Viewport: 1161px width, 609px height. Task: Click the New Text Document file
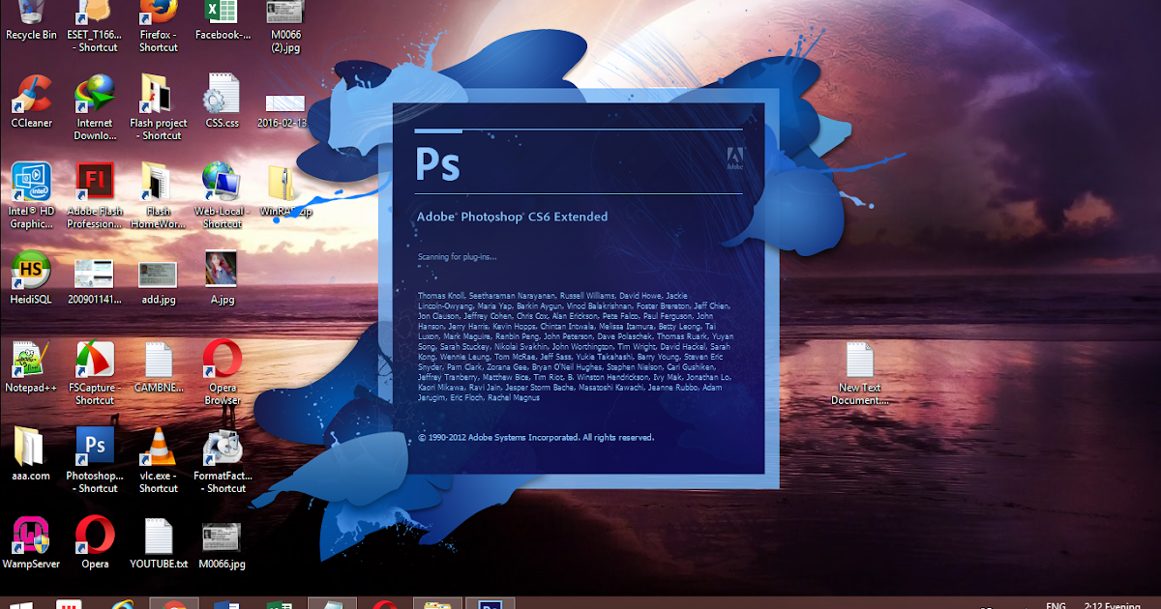pyautogui.click(x=859, y=361)
